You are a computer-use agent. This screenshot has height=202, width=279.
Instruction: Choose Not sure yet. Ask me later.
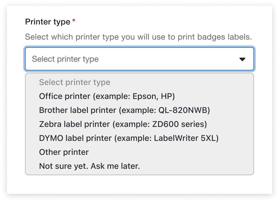(x=90, y=166)
